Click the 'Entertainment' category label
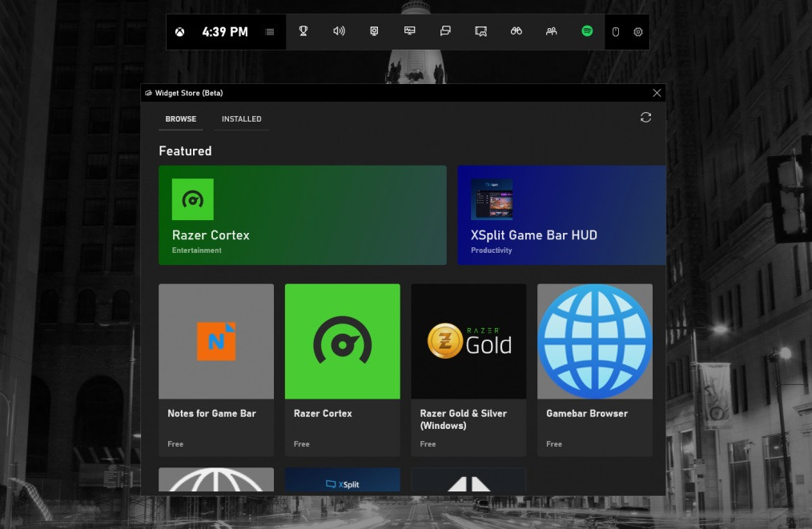Viewport: 812px width, 529px height. (x=197, y=250)
